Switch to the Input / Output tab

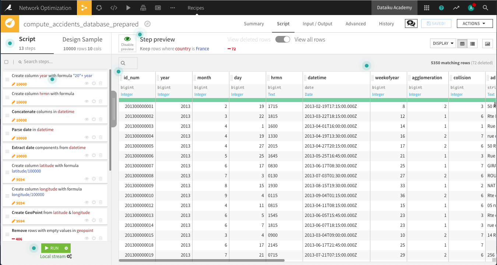click(x=317, y=24)
